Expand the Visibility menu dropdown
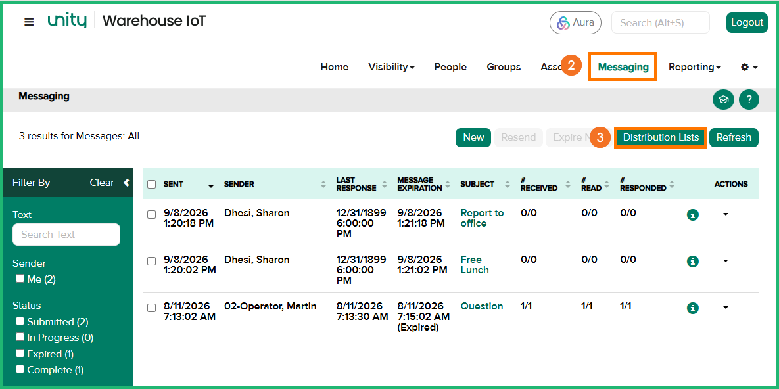This screenshot has height=389, width=779. 391,67
